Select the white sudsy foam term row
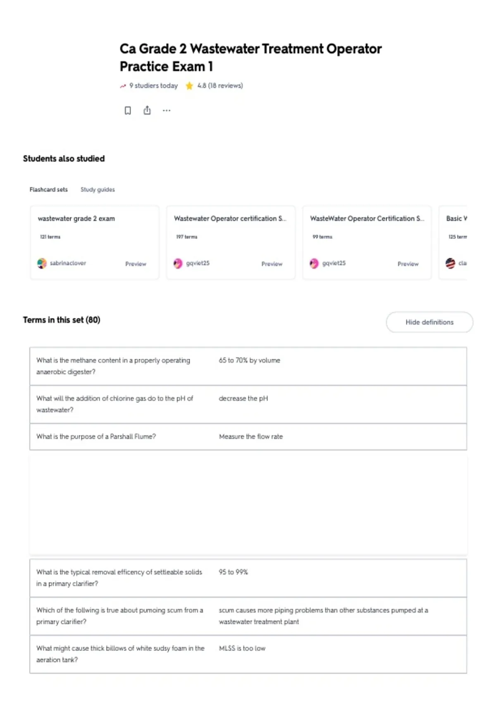This screenshot has width=496, height=702. (248, 654)
